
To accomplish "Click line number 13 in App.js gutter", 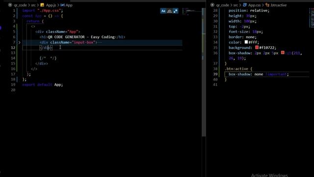I will (x=13, y=53).
